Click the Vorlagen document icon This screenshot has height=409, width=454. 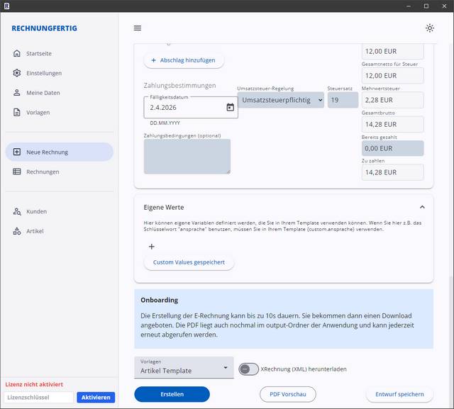(17, 112)
